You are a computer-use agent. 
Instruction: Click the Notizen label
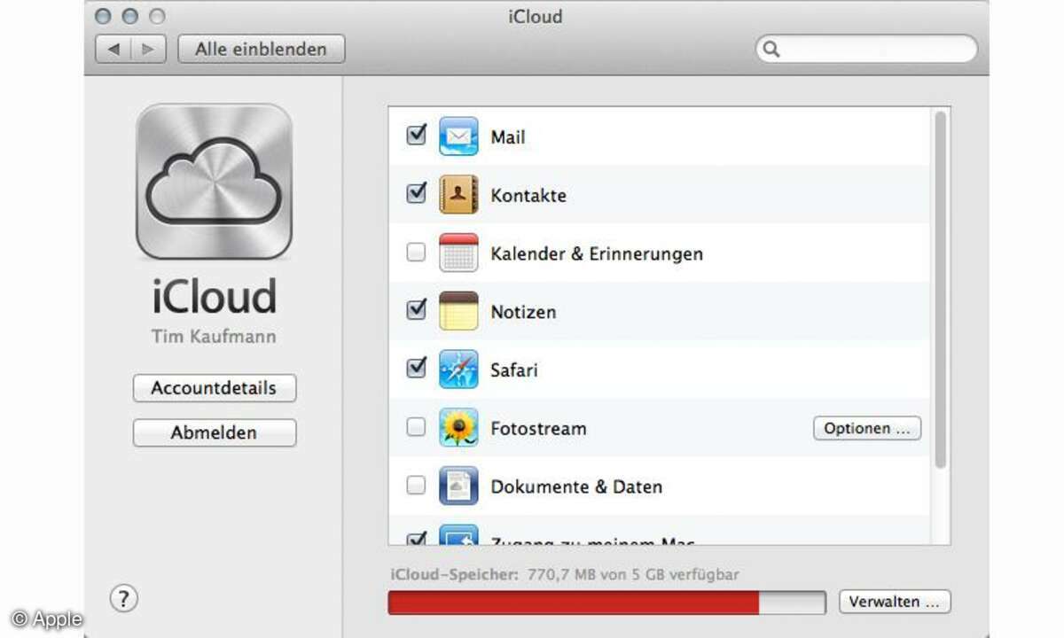523,312
